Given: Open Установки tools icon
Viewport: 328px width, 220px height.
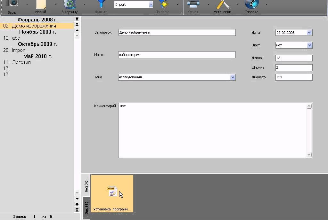Looking at the screenshot, I should click(x=223, y=4).
